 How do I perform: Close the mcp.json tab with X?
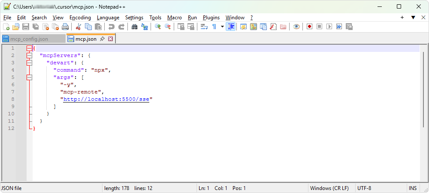(x=111, y=39)
